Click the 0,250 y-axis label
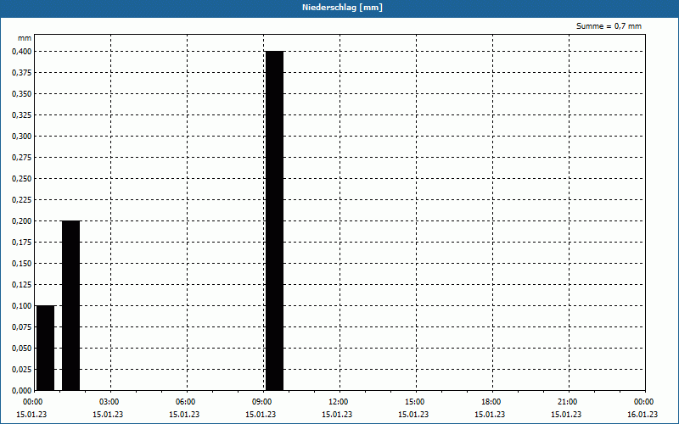This screenshot has height=424, width=679. 22,179
